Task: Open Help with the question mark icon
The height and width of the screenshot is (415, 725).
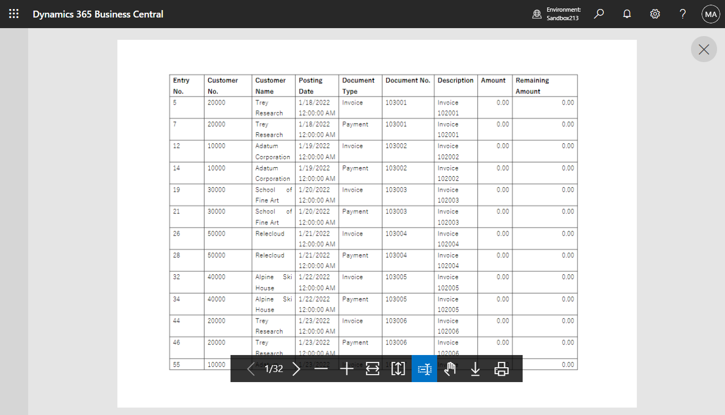Action: pos(683,14)
